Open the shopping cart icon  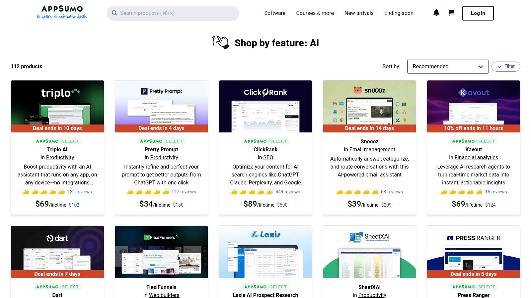point(451,13)
